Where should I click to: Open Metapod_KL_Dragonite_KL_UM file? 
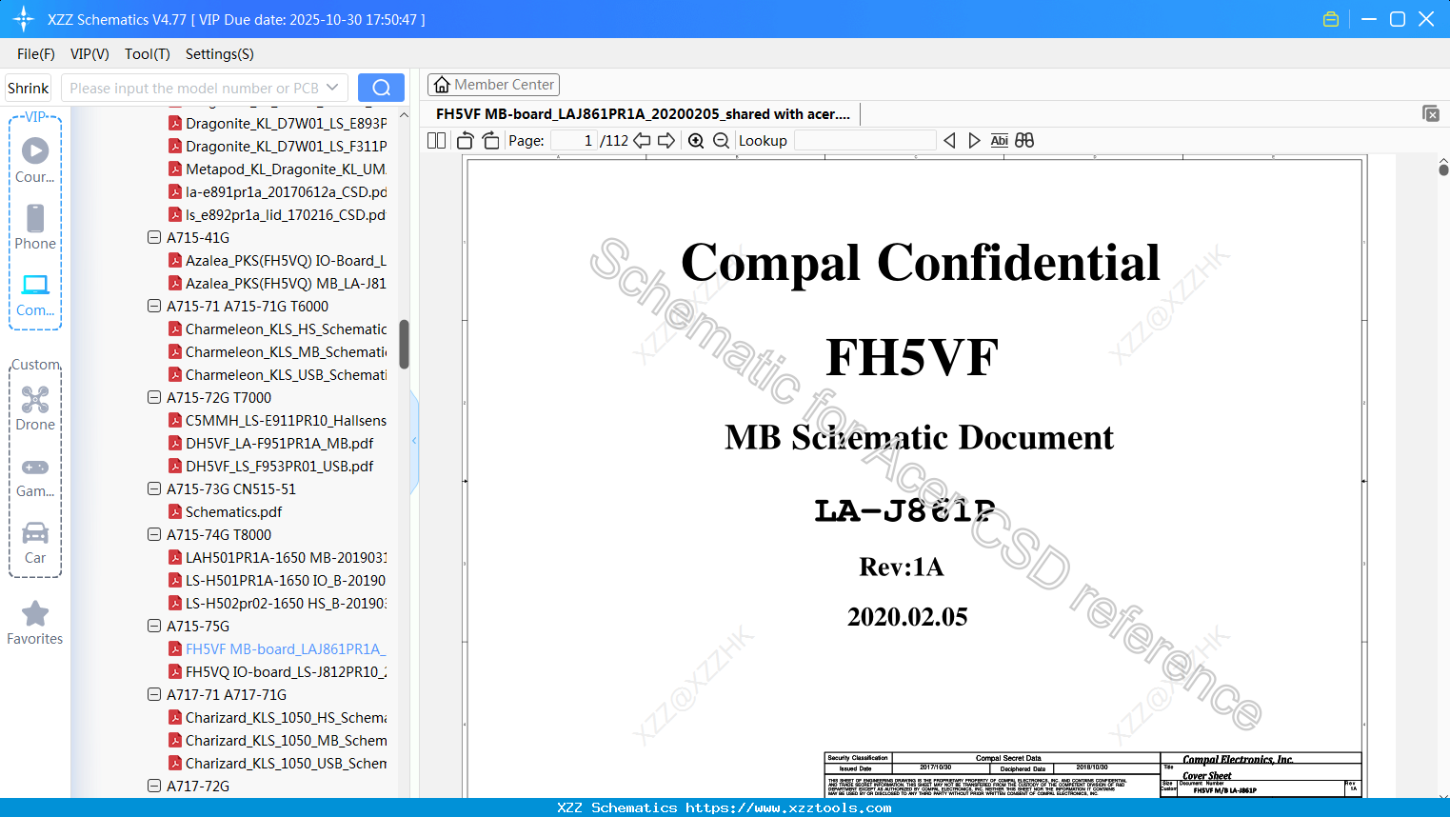pyautogui.click(x=278, y=169)
